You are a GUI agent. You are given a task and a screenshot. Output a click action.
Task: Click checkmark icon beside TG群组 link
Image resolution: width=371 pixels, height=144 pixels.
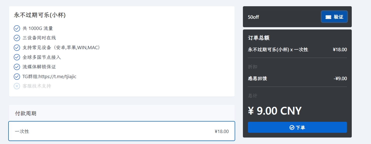point(17,76)
